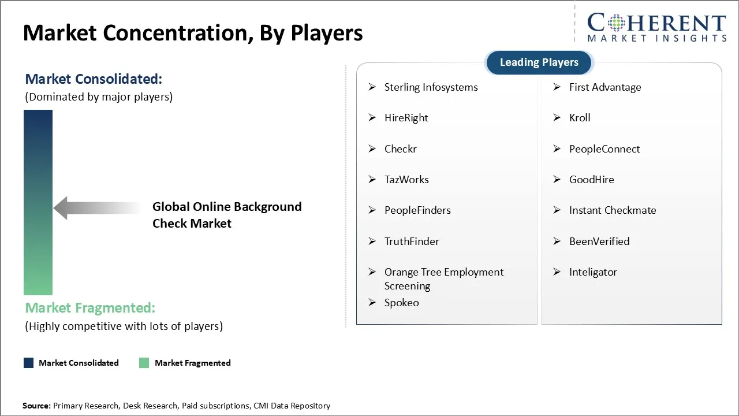Image resolution: width=739 pixels, height=416 pixels.
Task: Click the Market Consolidated heading
Action: coord(94,79)
